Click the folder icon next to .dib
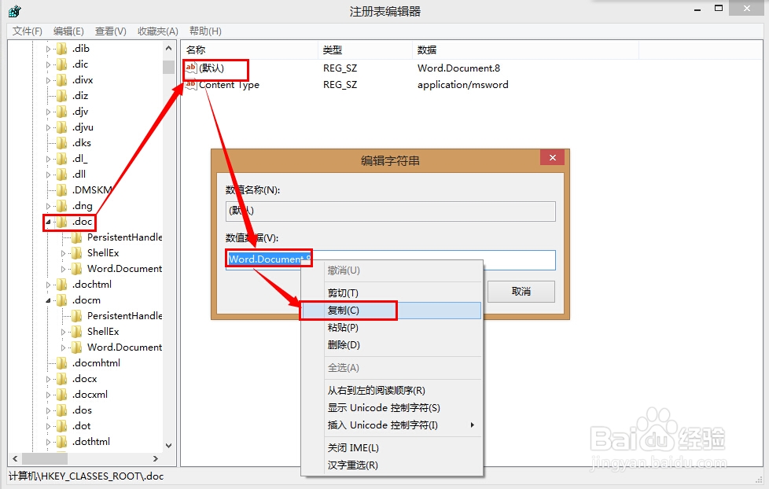769x489 pixels. pos(62,49)
